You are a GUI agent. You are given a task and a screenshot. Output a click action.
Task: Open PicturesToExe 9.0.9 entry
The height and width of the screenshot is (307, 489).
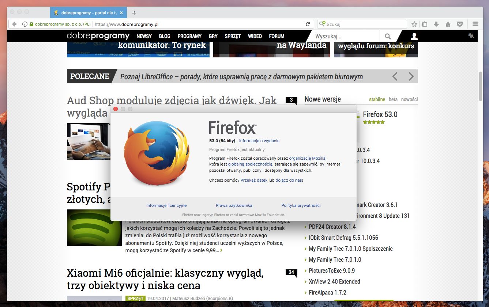332,270
